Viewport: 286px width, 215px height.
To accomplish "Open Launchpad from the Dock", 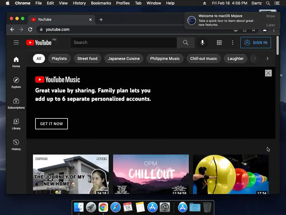I will (x=91, y=207).
